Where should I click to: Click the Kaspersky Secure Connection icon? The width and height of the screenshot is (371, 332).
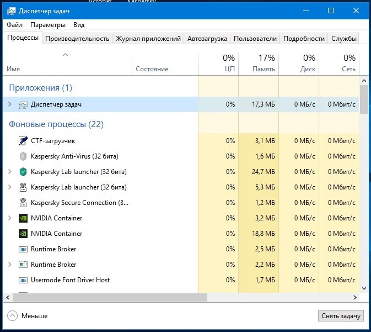[23, 203]
